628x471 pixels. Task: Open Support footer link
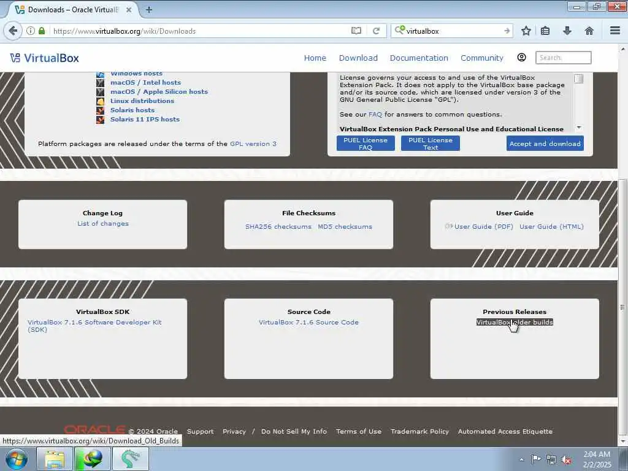201,431
